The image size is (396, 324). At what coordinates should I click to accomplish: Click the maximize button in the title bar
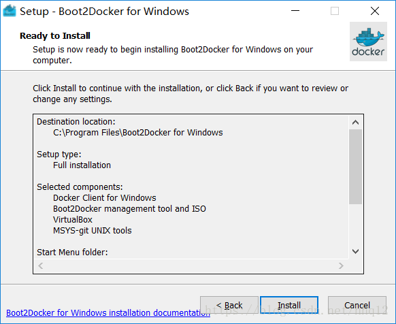coord(335,11)
